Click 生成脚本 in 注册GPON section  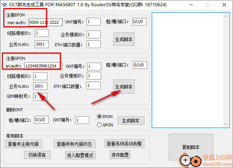tap(124, 87)
